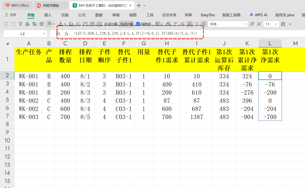305x188 pixels.
Task: Click the sort ascending icon
Action: click(28, 24)
